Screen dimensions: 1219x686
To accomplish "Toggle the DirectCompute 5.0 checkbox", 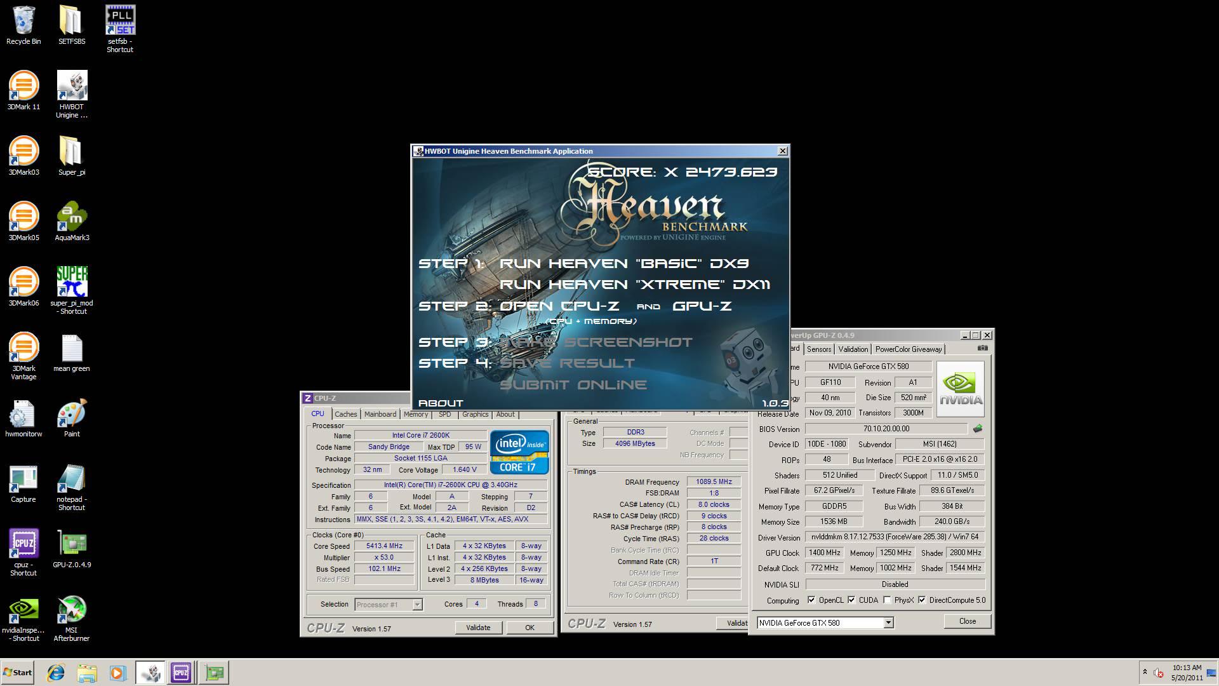I will pos(922,600).
